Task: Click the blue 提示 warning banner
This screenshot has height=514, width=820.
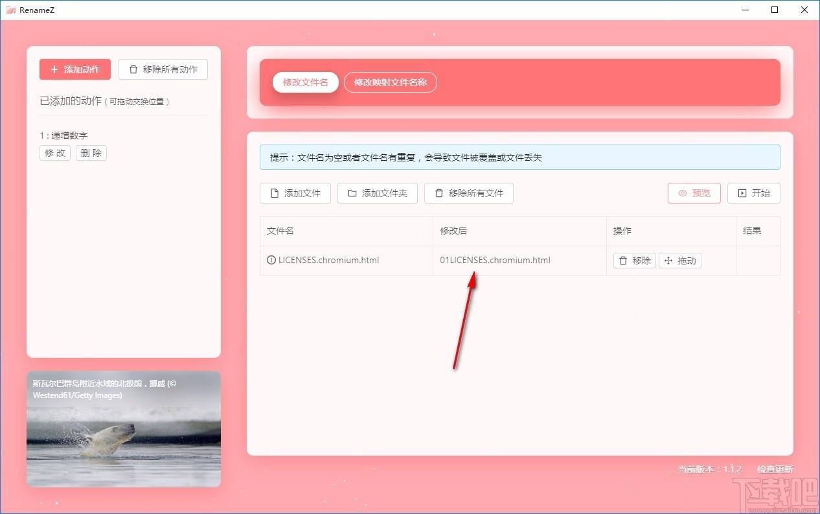Action: 520,158
